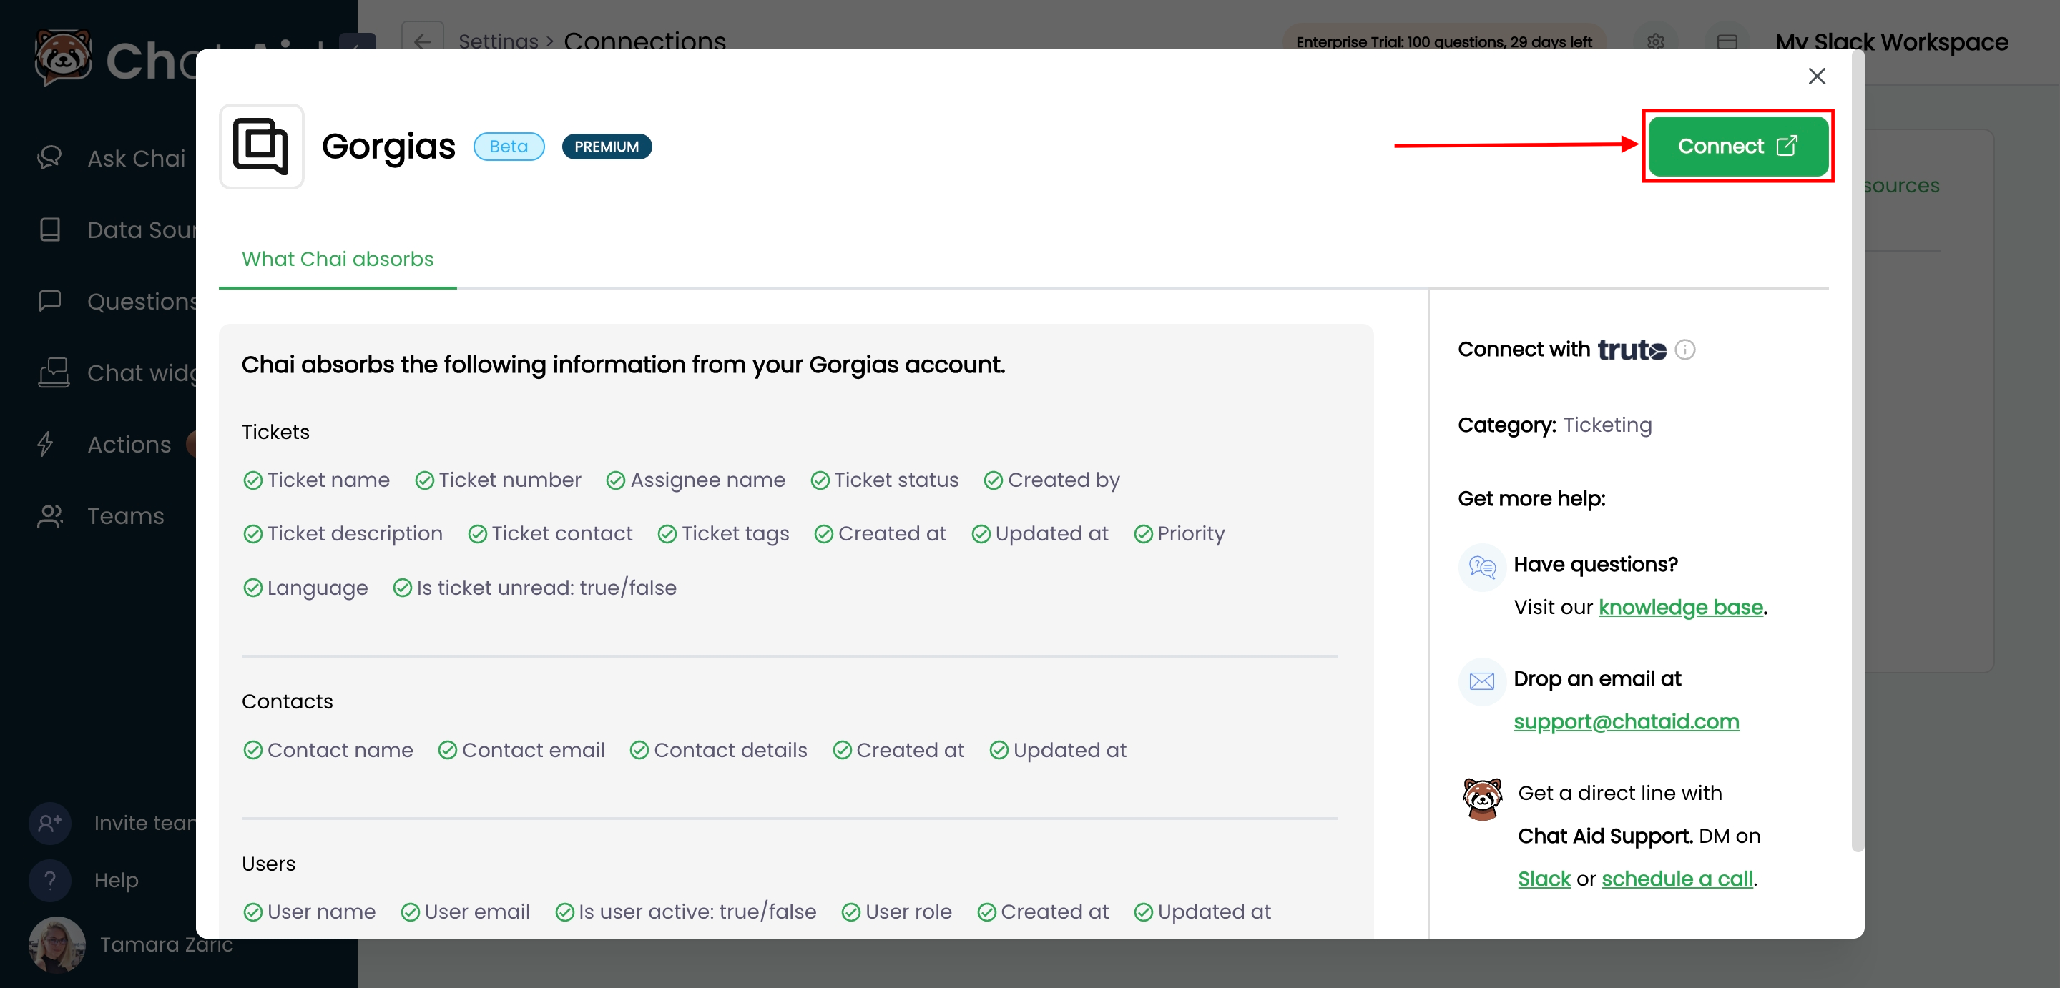Open the info icon next to truto
Screen dimensions: 2060x988
(x=1684, y=350)
